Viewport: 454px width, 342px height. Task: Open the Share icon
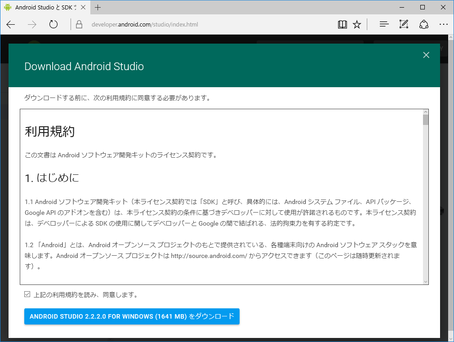click(423, 24)
